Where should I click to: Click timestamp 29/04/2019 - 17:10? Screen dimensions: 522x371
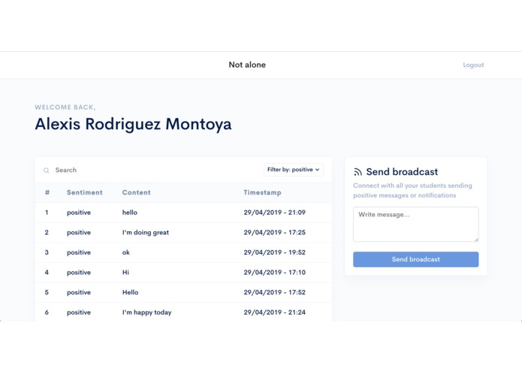(275, 272)
